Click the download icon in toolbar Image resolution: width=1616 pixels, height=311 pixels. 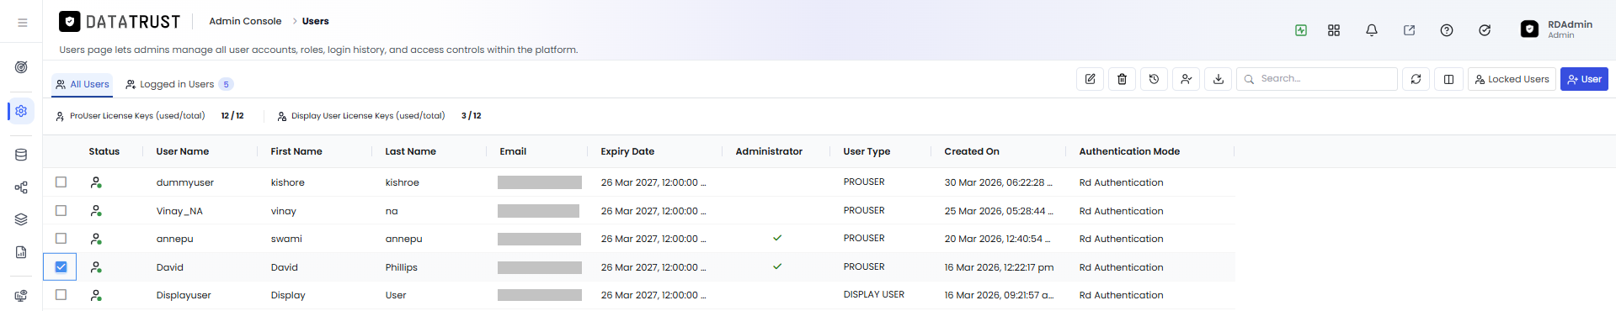[1218, 79]
